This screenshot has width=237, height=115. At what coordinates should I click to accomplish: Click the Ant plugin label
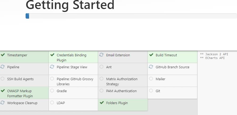click(109, 67)
